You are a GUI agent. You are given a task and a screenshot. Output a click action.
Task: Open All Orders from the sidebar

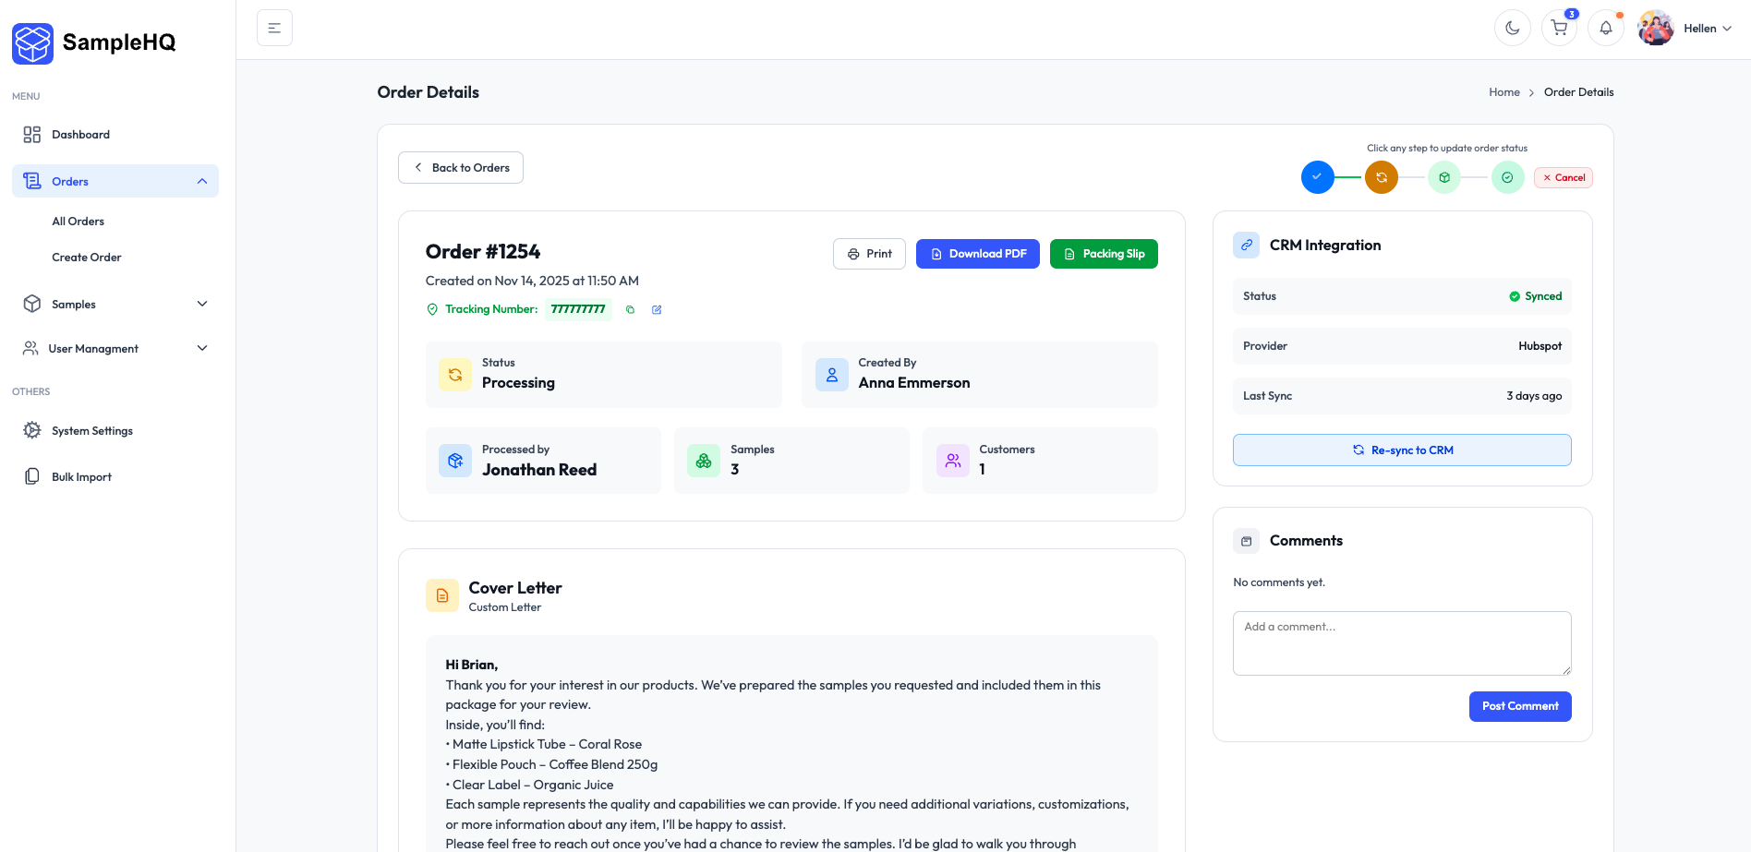point(78,221)
